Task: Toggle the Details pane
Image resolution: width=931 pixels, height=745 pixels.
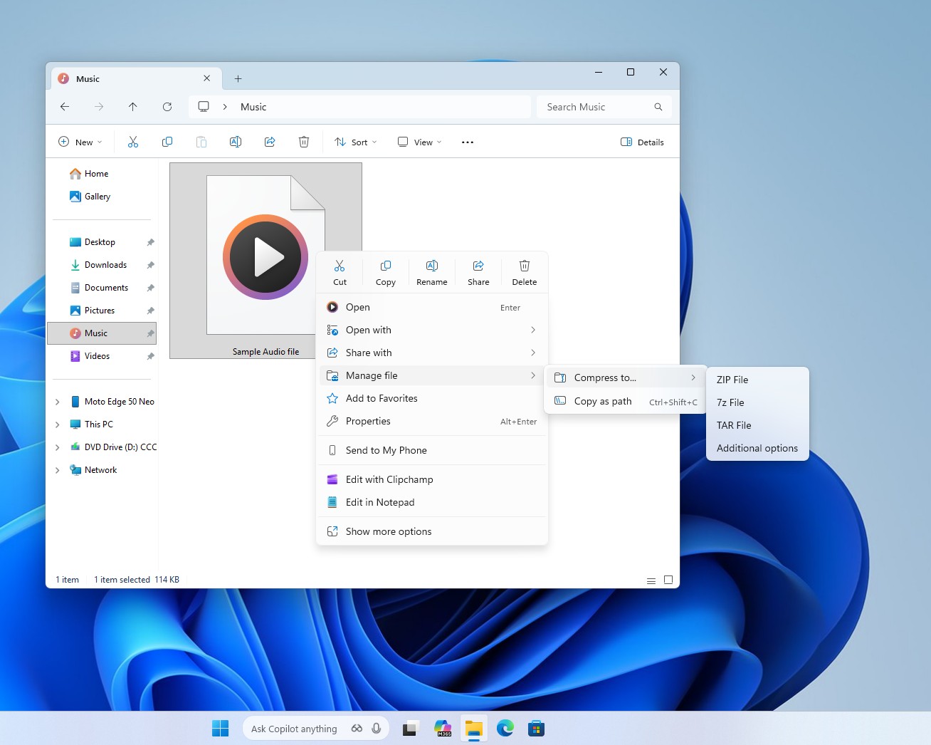Action: pos(641,142)
